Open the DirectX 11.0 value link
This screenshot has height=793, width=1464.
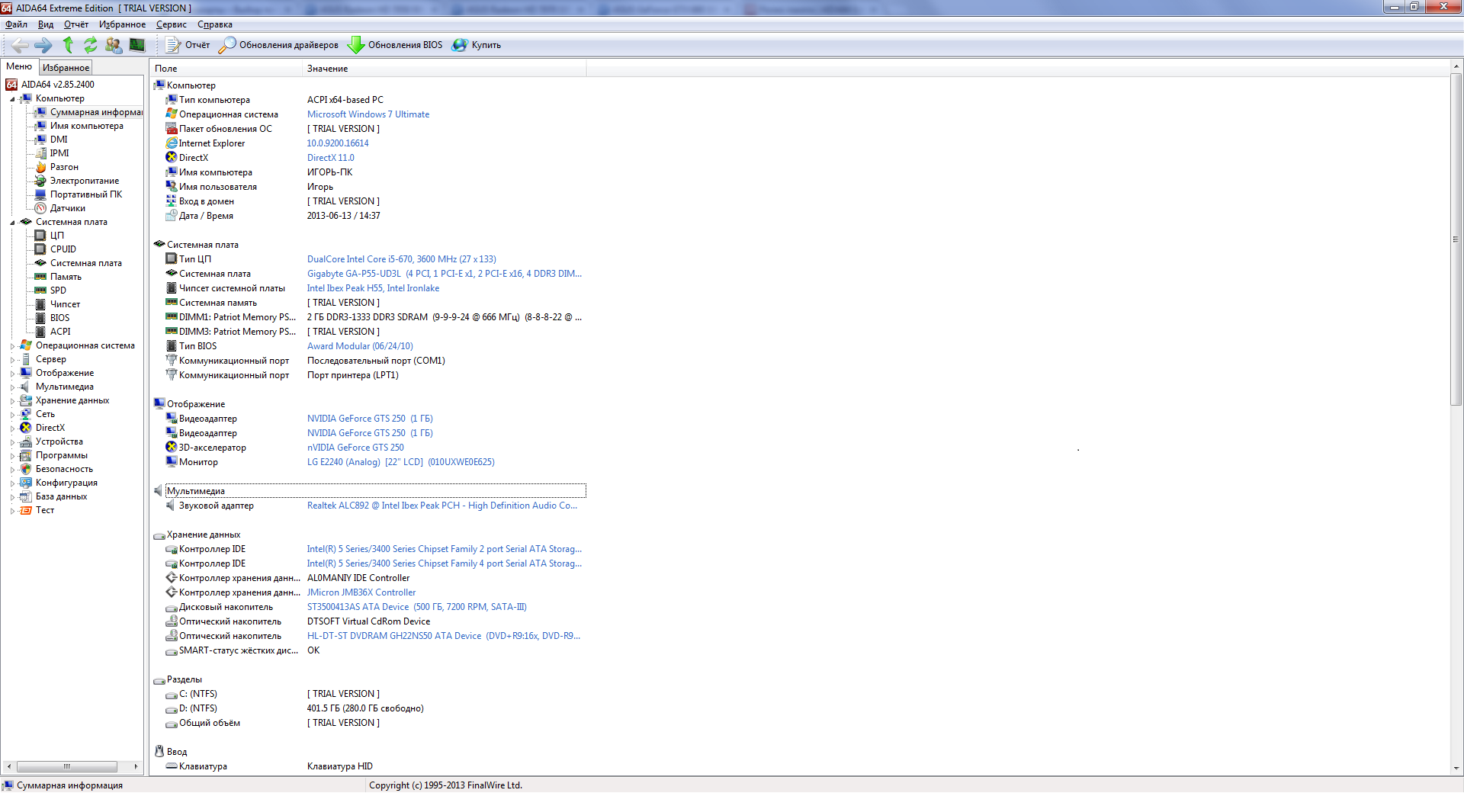click(331, 158)
